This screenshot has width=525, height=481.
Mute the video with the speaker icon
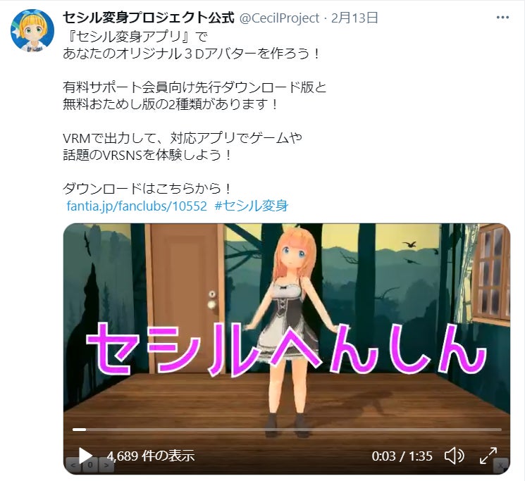tap(454, 456)
